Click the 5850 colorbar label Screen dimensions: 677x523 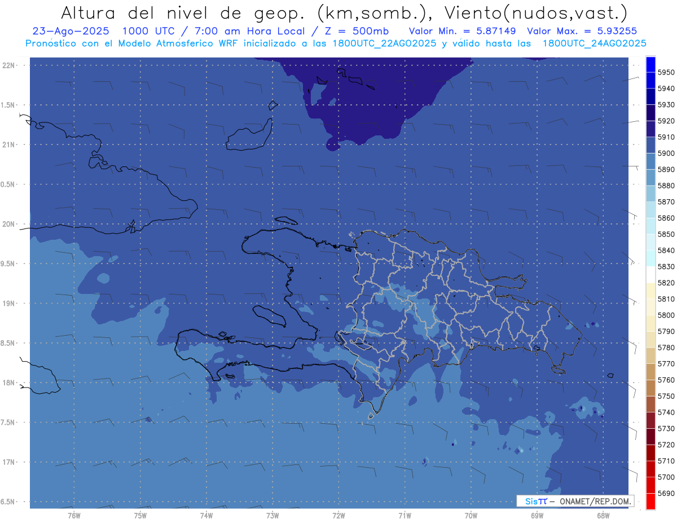coord(666,234)
